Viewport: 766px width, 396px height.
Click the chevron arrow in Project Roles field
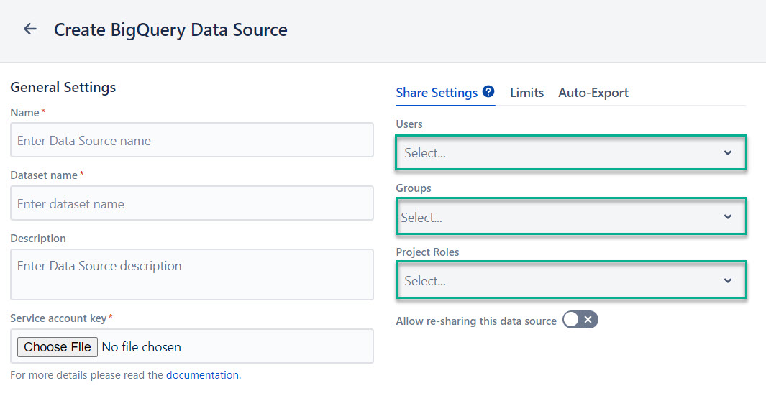[727, 281]
